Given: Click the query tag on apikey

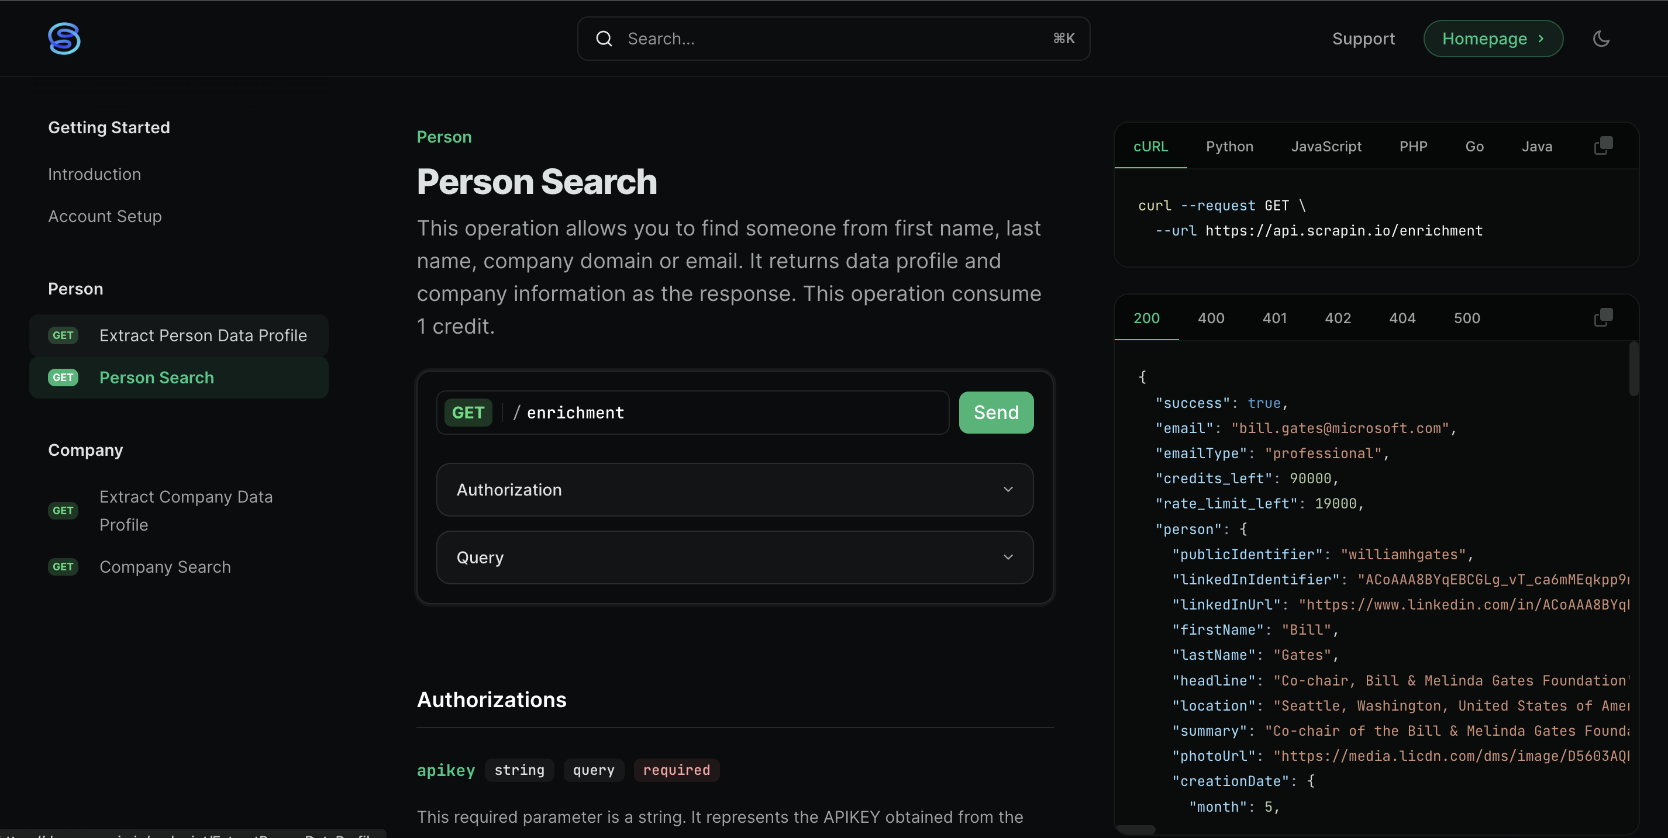Looking at the screenshot, I should 593,770.
